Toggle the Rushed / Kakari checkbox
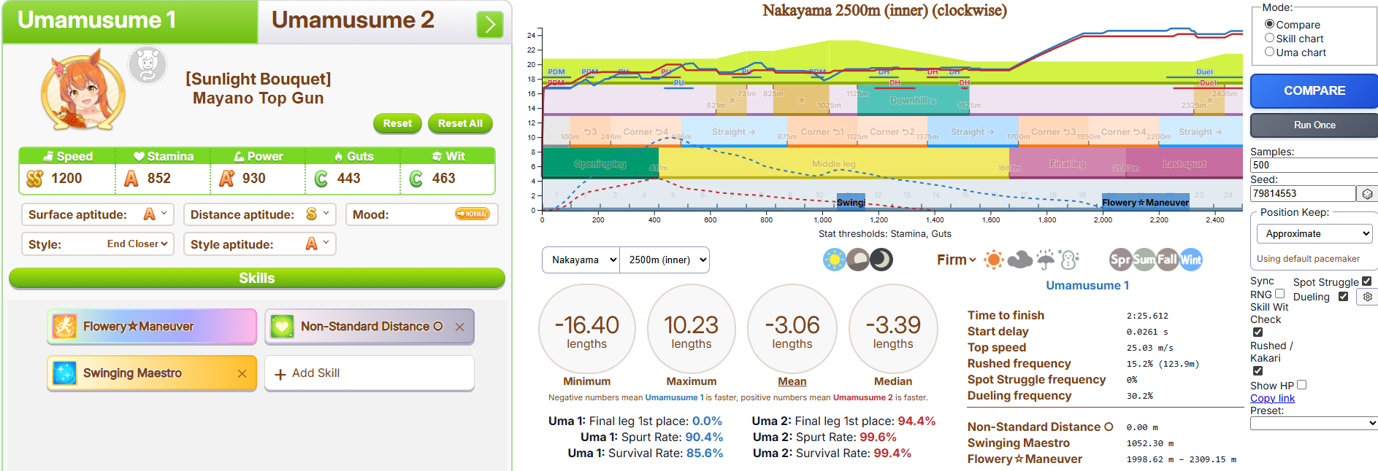 [x=1258, y=371]
